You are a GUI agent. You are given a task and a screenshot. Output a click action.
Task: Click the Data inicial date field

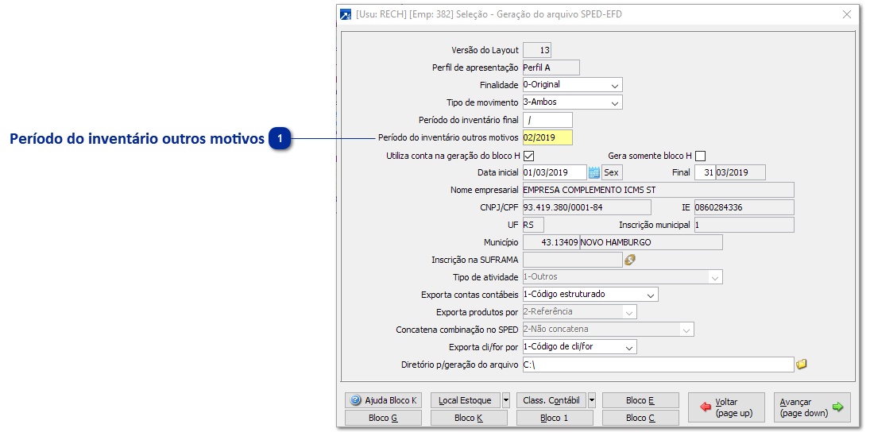(555, 172)
